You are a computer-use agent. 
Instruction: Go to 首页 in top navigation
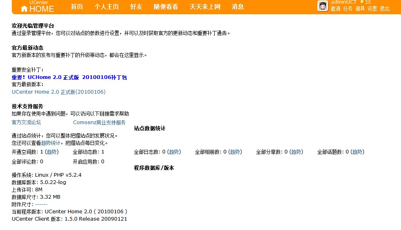[77, 7]
